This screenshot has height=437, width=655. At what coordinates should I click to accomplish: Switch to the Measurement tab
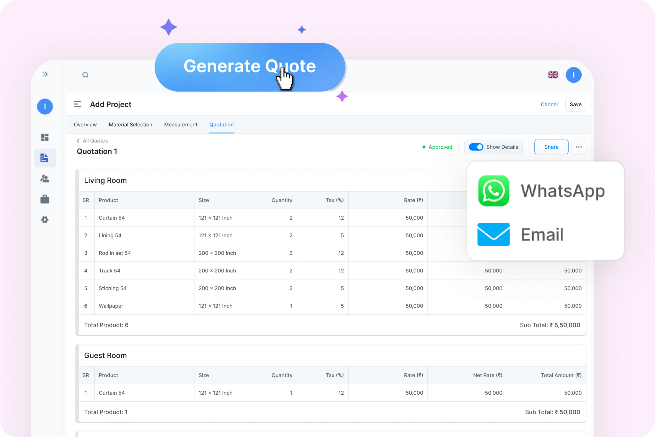tap(181, 124)
